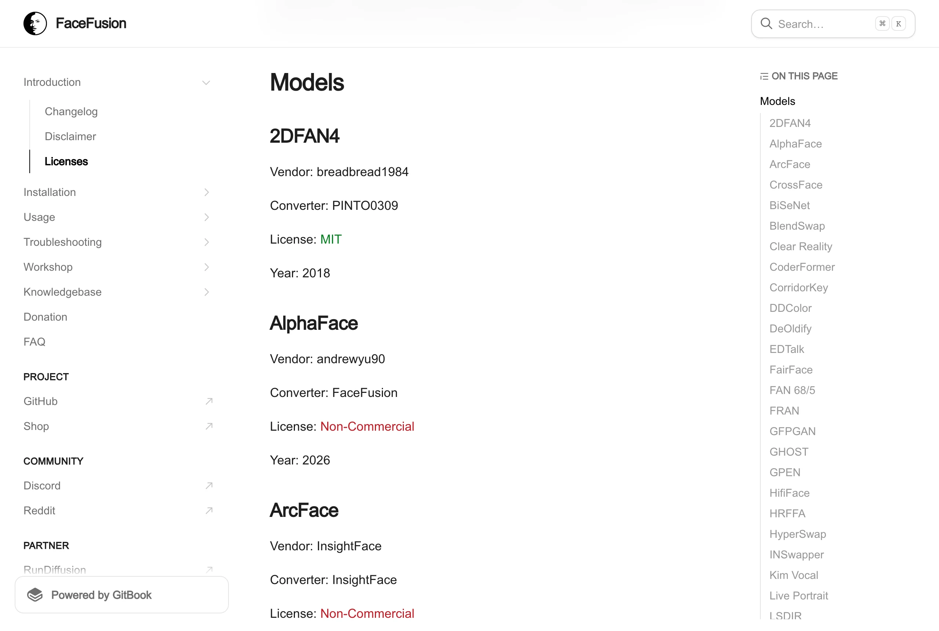The height and width of the screenshot is (631, 939).
Task: Open the Introduction sidebar item
Action: coord(52,82)
